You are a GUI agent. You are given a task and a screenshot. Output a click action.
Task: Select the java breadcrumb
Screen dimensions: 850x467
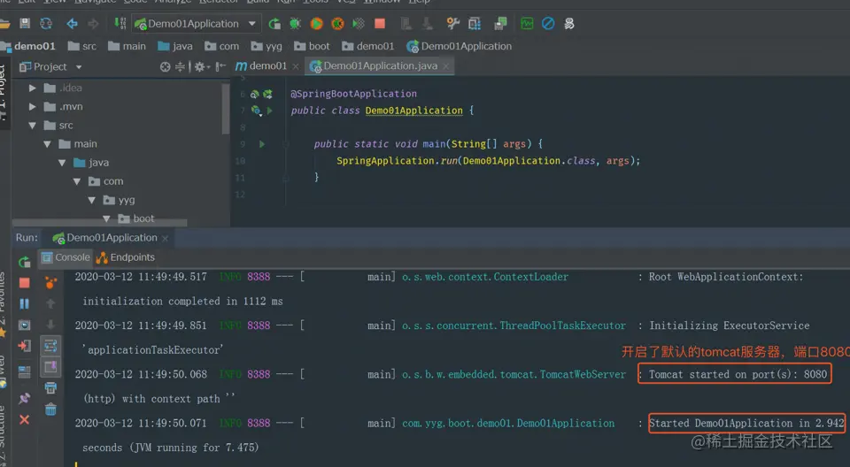[x=175, y=46]
